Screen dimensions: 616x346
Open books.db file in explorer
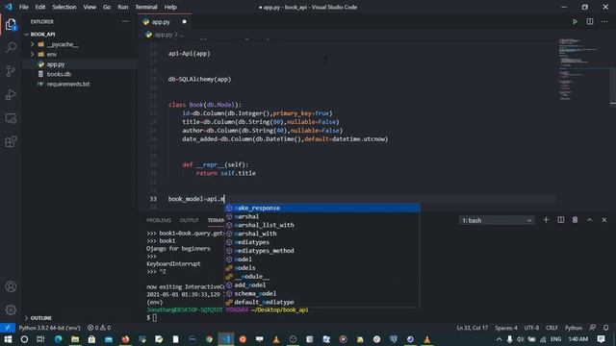(x=59, y=74)
